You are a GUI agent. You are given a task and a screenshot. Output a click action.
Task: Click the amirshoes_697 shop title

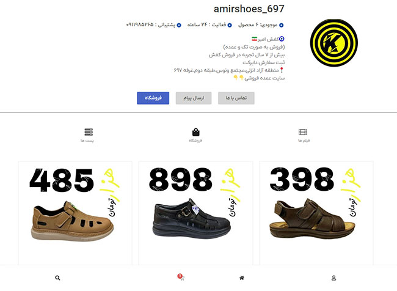tap(249, 9)
